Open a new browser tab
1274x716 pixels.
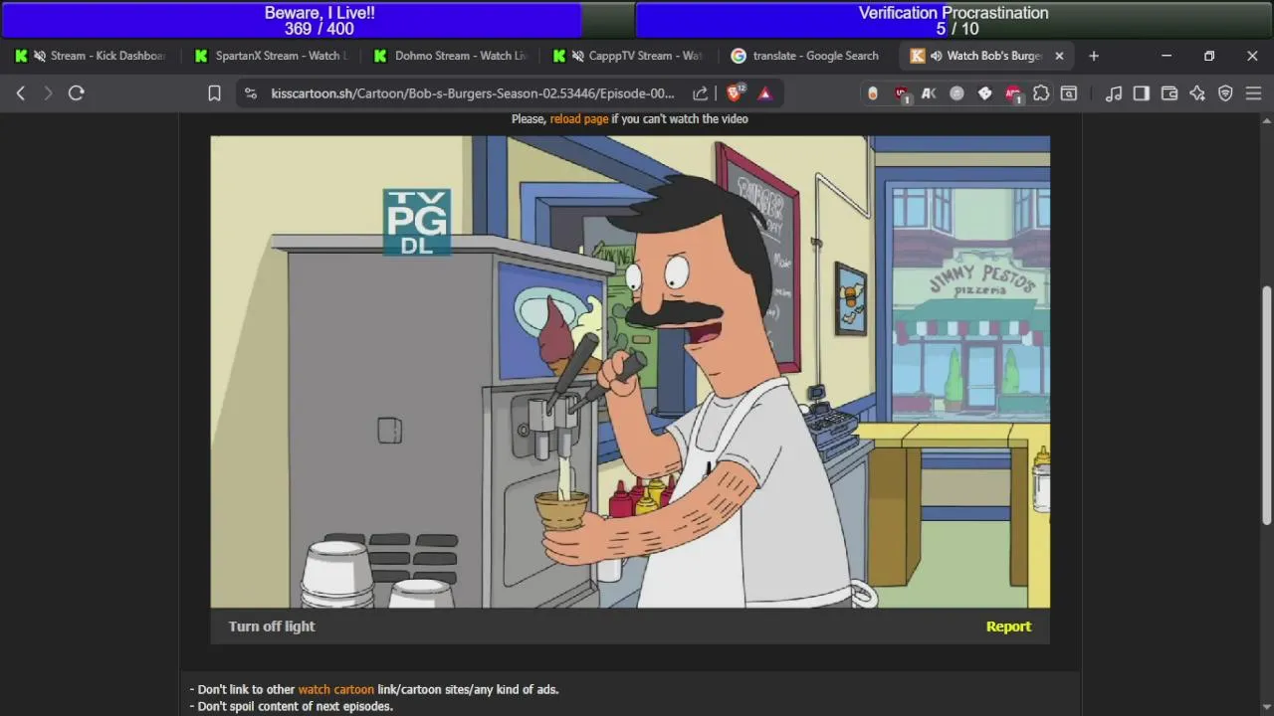tap(1094, 56)
